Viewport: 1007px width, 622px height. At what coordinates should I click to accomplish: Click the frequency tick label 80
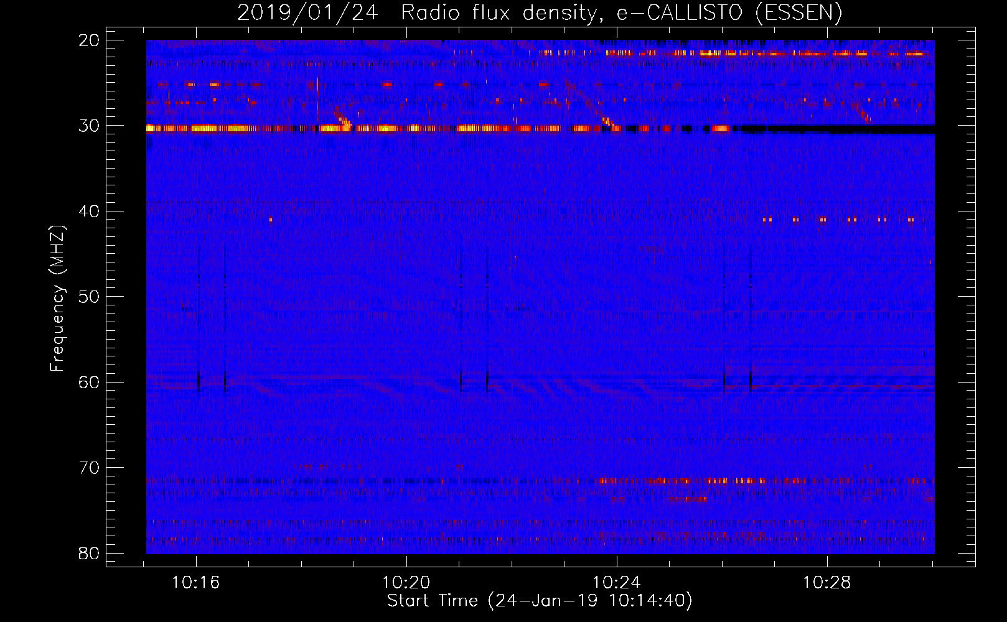pos(90,554)
